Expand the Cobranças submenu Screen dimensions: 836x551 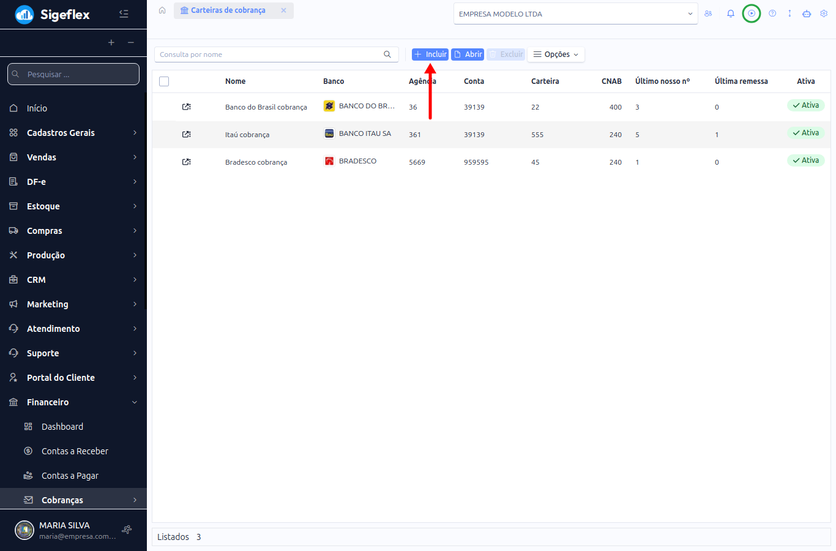73,500
